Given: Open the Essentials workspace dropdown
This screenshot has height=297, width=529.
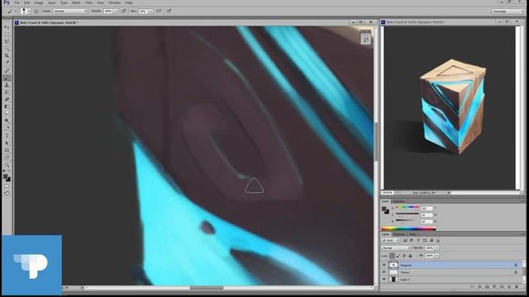Looking at the screenshot, I should tap(508, 11).
